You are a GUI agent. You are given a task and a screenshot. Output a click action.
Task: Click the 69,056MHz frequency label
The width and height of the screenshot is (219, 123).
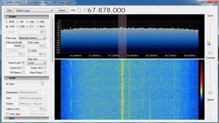(x=190, y=55)
